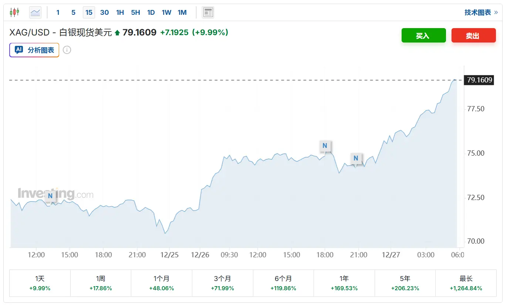Select the area chart type icon
The image size is (507, 305).
36,13
